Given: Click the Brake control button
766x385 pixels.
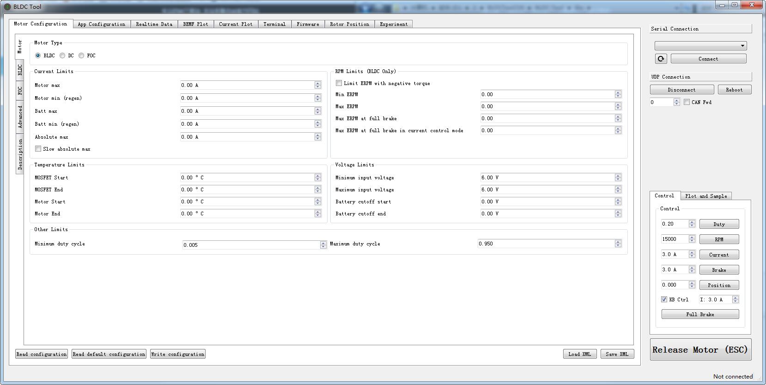Looking at the screenshot, I should tap(719, 270).
